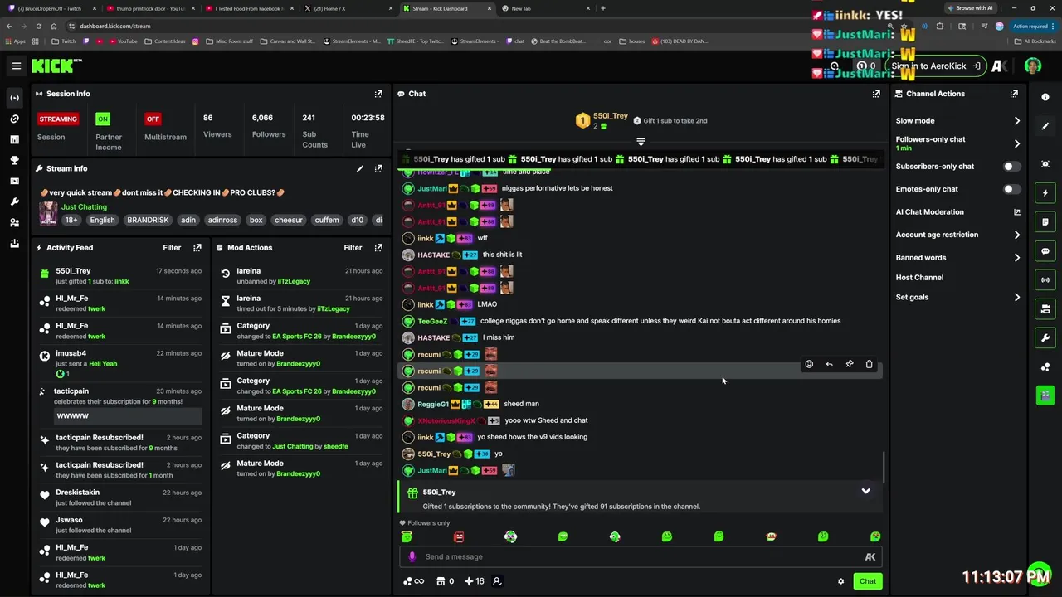
Task: Open the Just Chatting category link
Action: 84,206
